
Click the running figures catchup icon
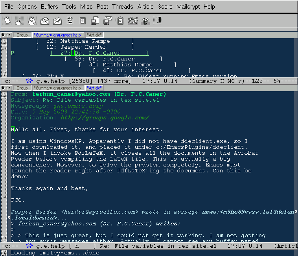coord(132,20)
